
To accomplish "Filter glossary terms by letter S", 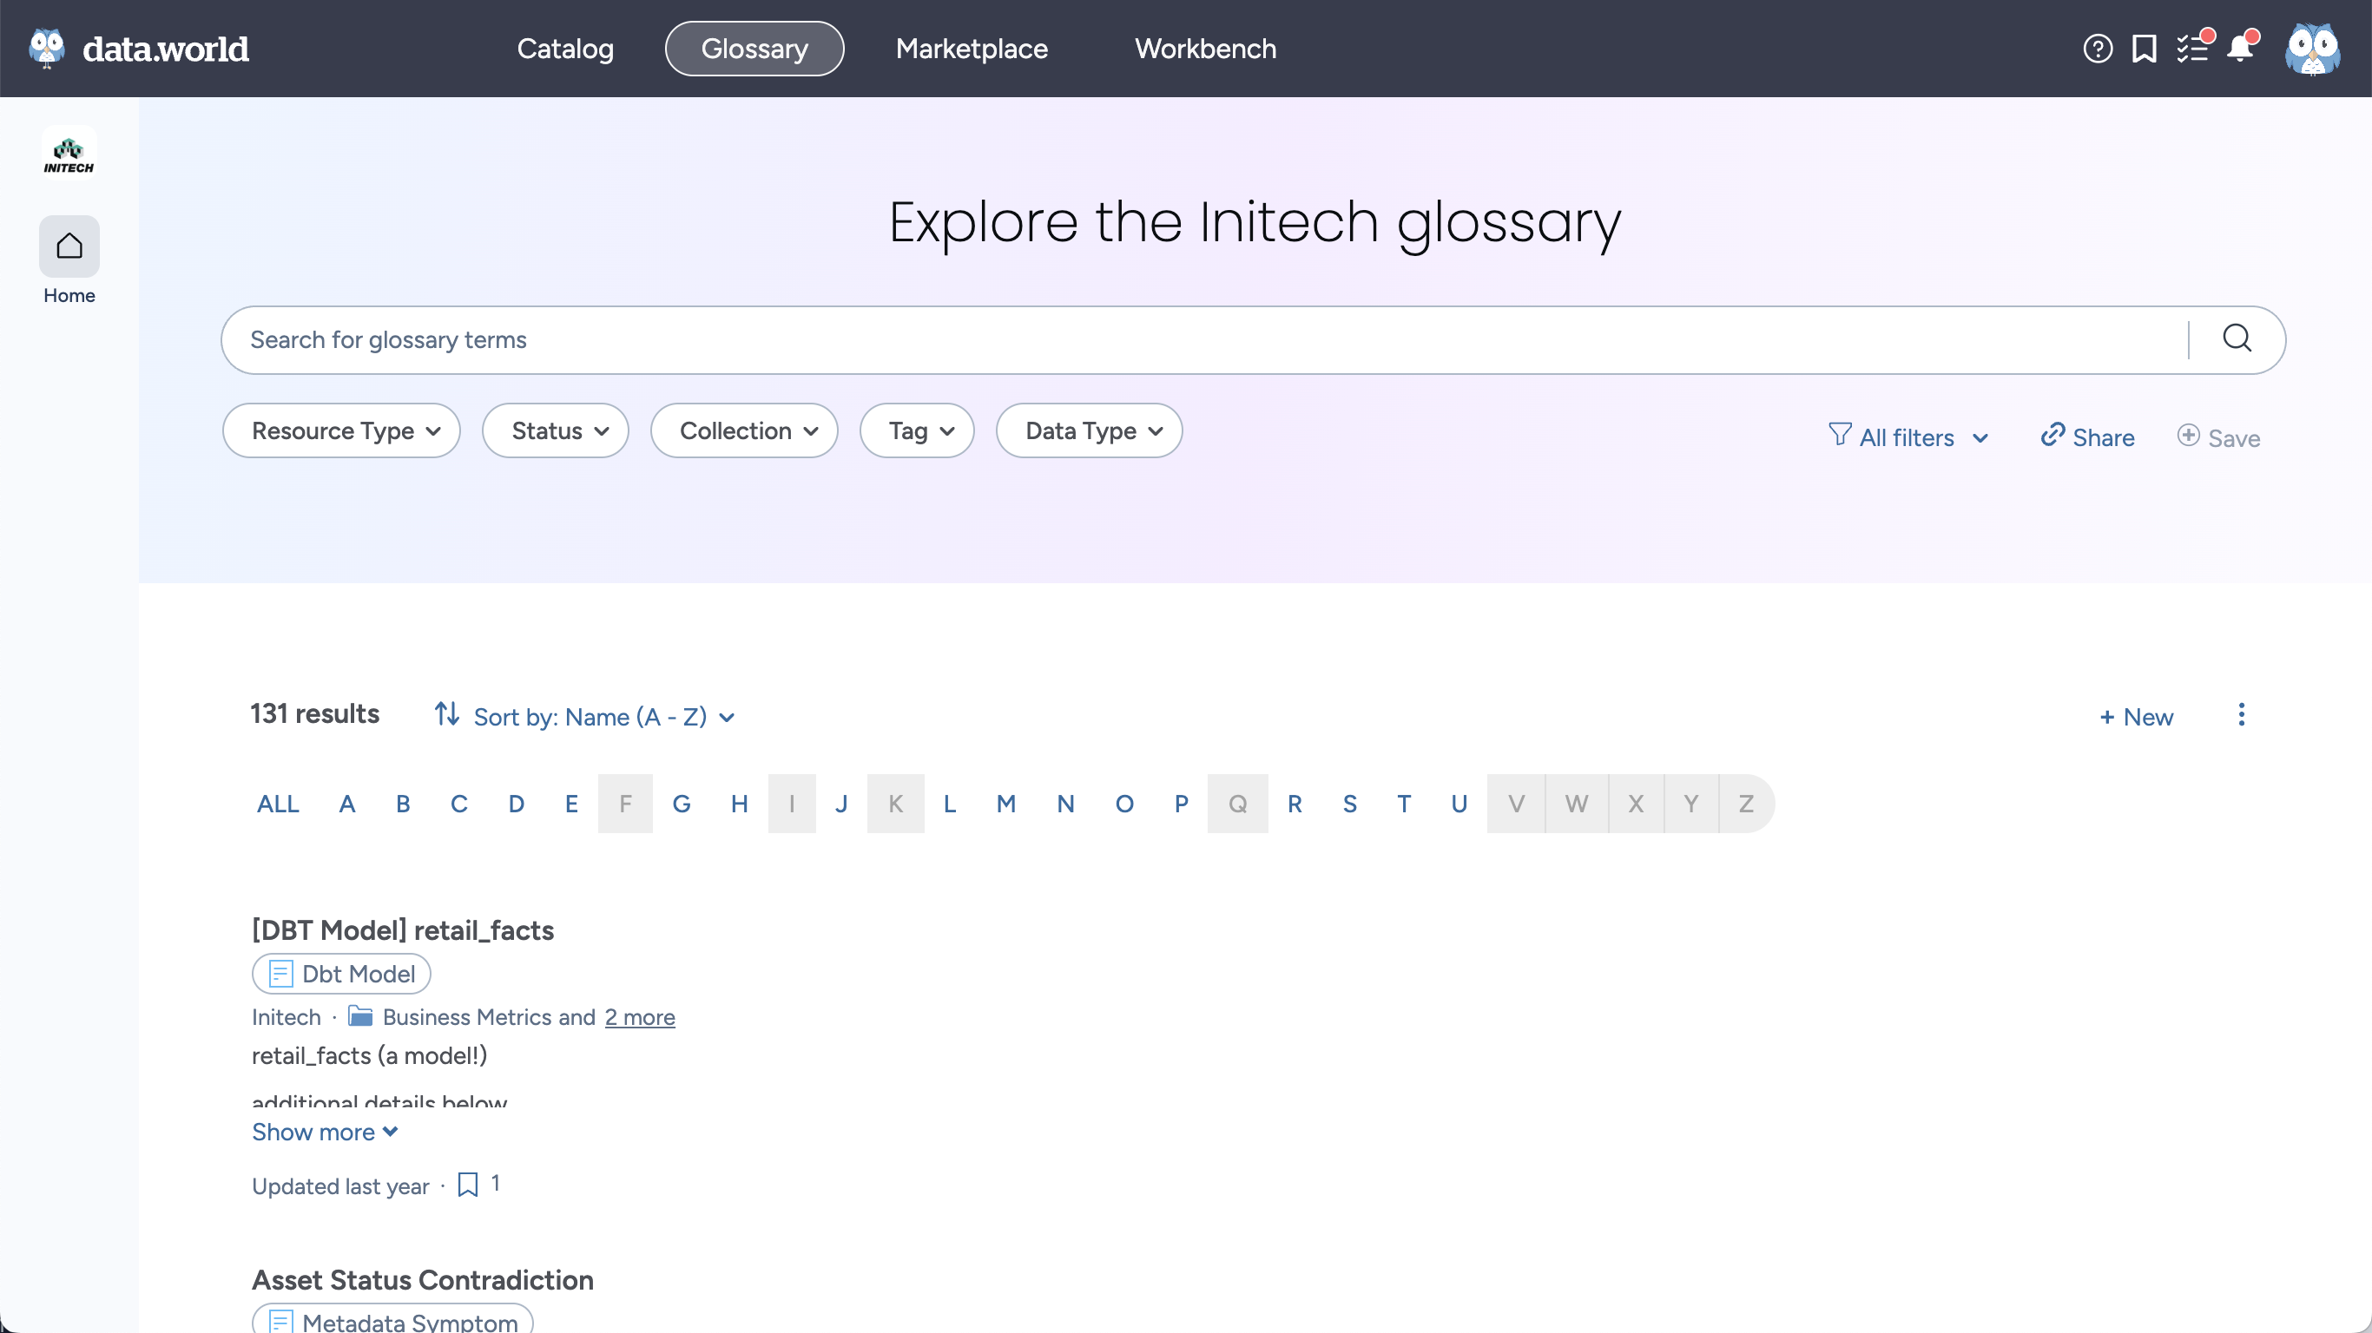I will coord(1349,803).
